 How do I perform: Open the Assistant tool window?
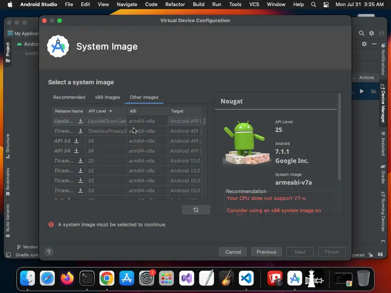pos(383,144)
